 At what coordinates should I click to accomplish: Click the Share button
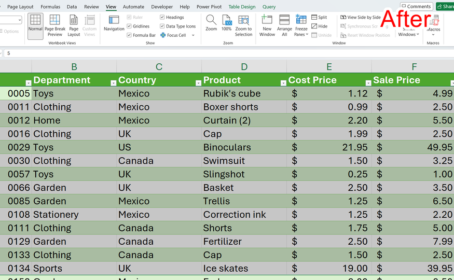tap(445, 6)
